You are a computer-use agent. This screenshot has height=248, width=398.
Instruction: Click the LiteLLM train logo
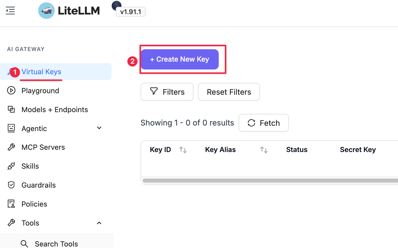click(46, 11)
